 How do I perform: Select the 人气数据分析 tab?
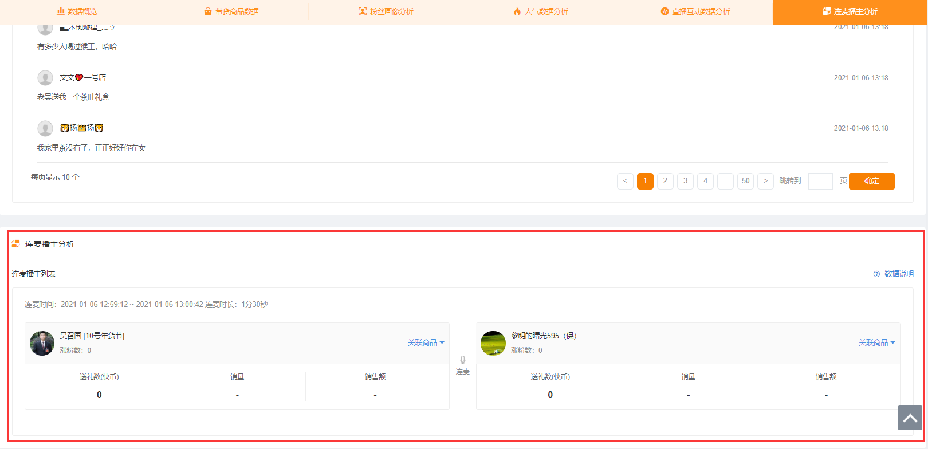coord(540,11)
